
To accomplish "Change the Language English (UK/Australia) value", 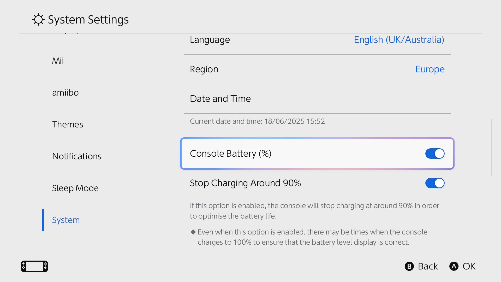I will pyautogui.click(x=399, y=40).
